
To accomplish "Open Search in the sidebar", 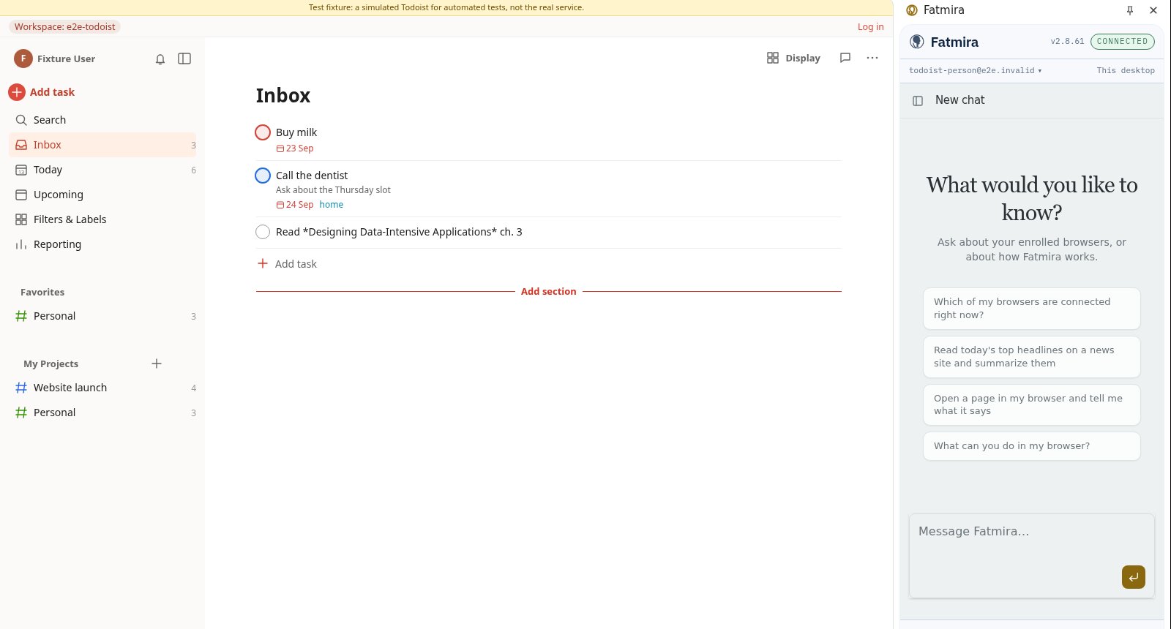I will point(102,120).
